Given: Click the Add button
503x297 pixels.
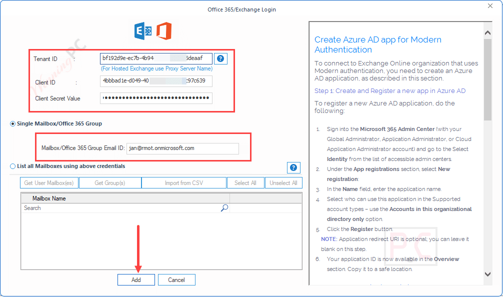Looking at the screenshot, I should coord(136,279).
